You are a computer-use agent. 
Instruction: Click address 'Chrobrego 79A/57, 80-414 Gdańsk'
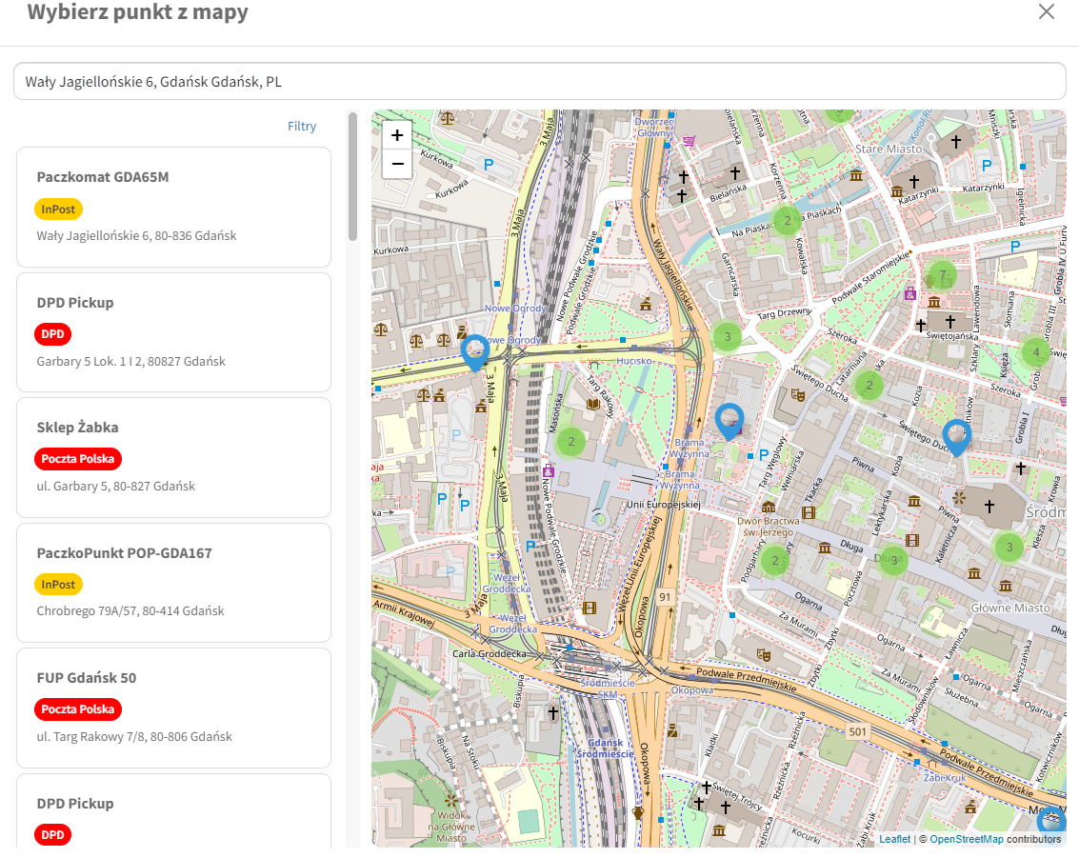130,610
